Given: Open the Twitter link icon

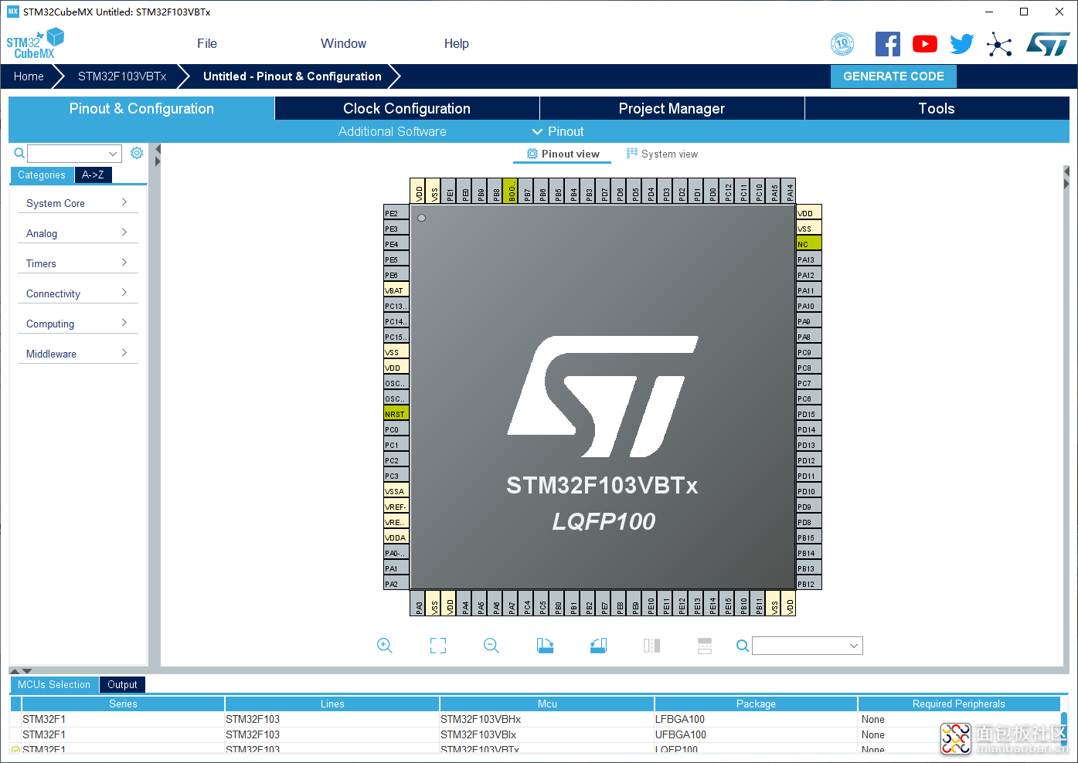Looking at the screenshot, I should pyautogui.click(x=961, y=44).
